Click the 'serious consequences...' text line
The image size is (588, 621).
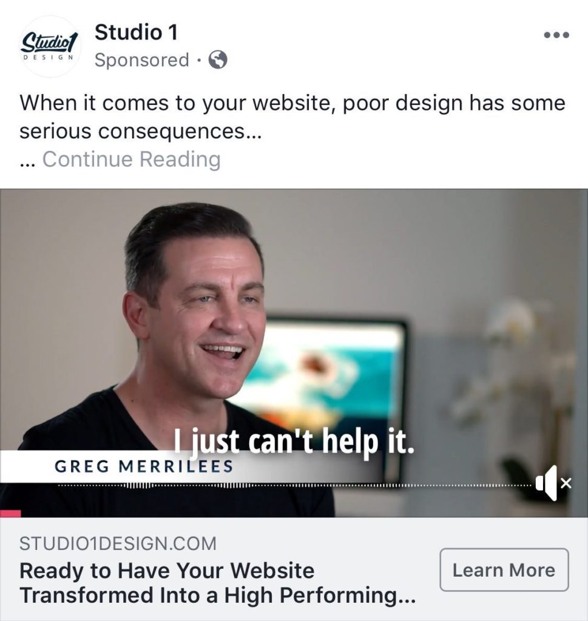(141, 132)
